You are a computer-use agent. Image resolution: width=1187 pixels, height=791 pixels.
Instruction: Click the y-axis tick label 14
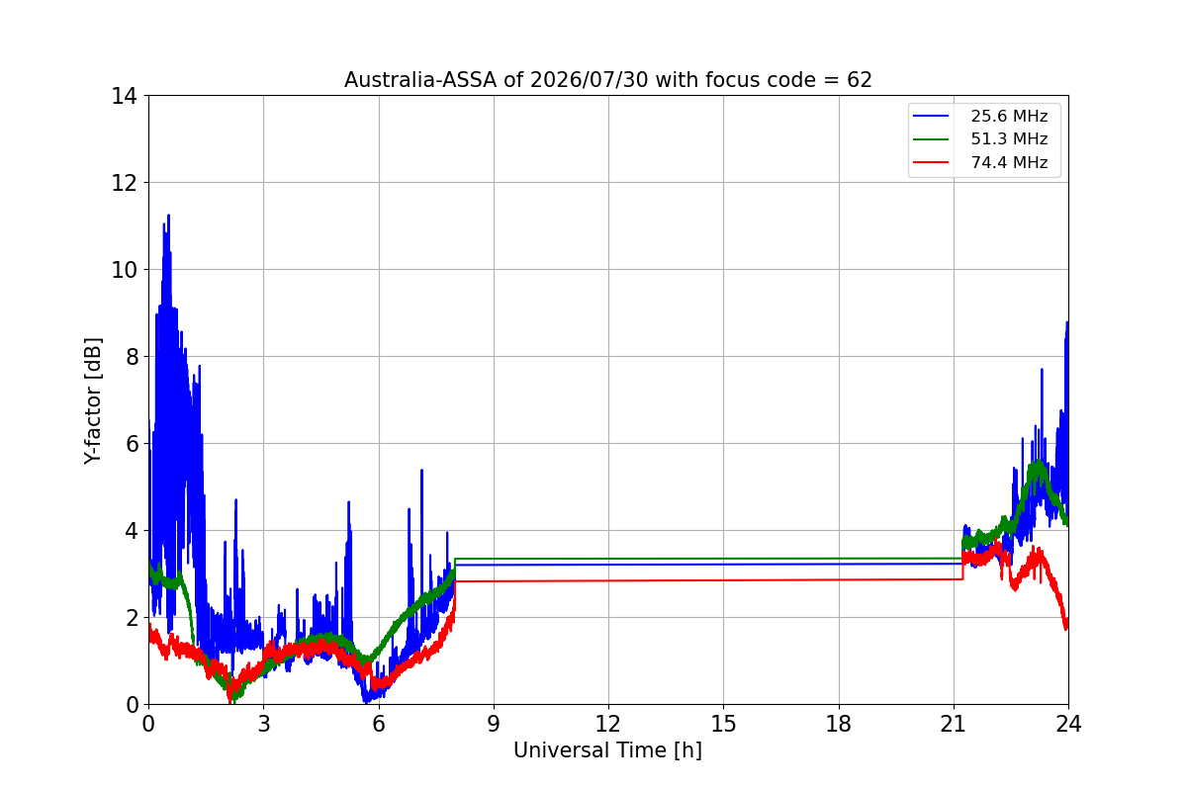click(125, 96)
